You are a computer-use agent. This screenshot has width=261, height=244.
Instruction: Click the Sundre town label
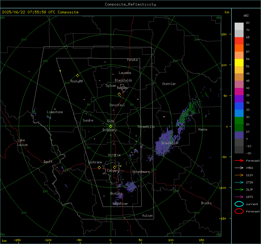click(88, 120)
